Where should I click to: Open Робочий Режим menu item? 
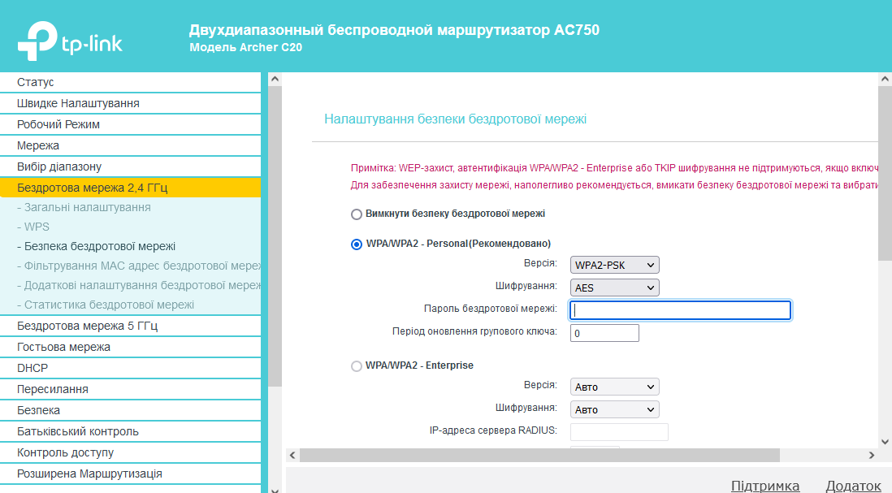click(x=130, y=124)
